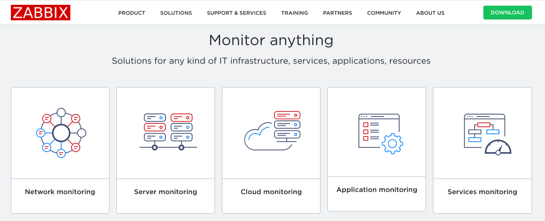Click the Solutions for any kind subtitle
The image size is (545, 221).
click(x=271, y=61)
